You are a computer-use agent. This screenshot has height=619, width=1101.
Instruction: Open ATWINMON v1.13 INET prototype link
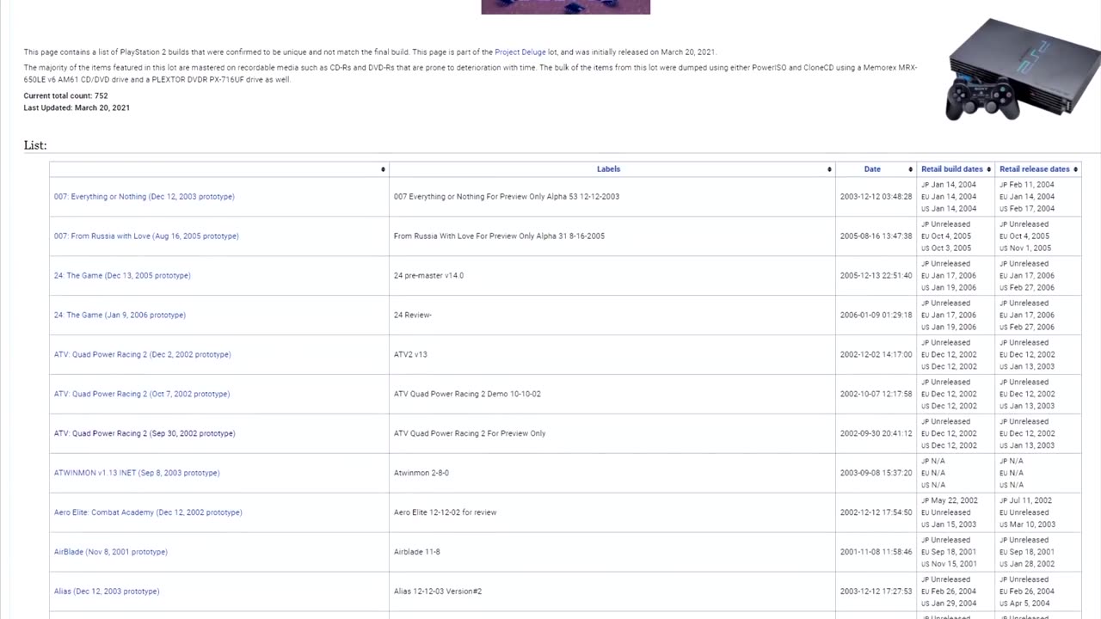pyautogui.click(x=137, y=473)
